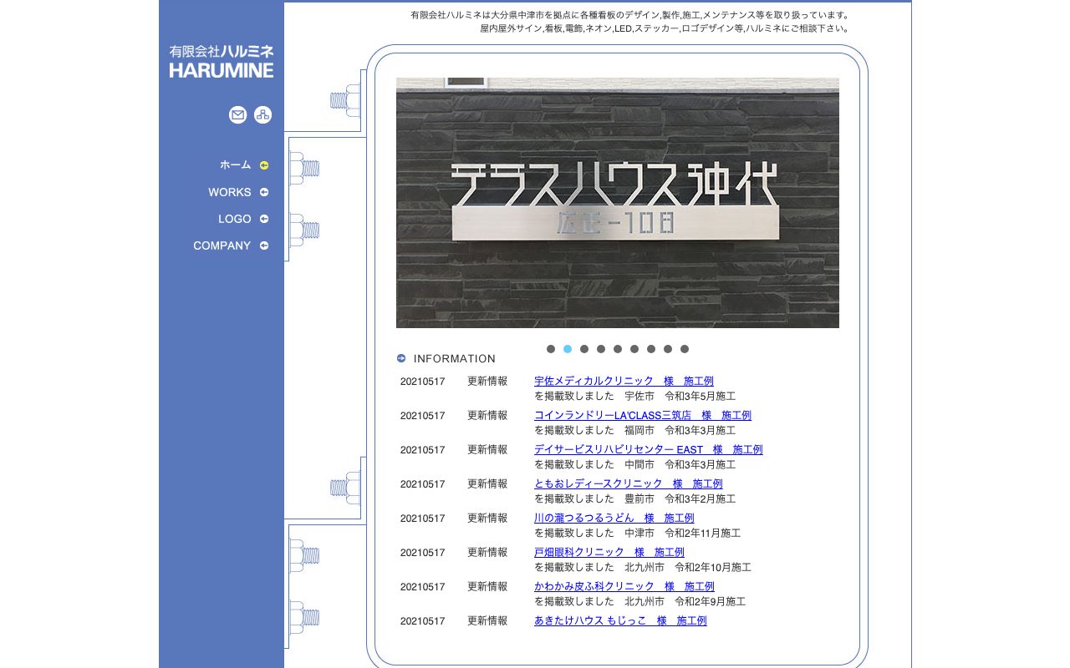Select the seventh slideshow dot
The width and height of the screenshot is (1070, 668).
651,349
